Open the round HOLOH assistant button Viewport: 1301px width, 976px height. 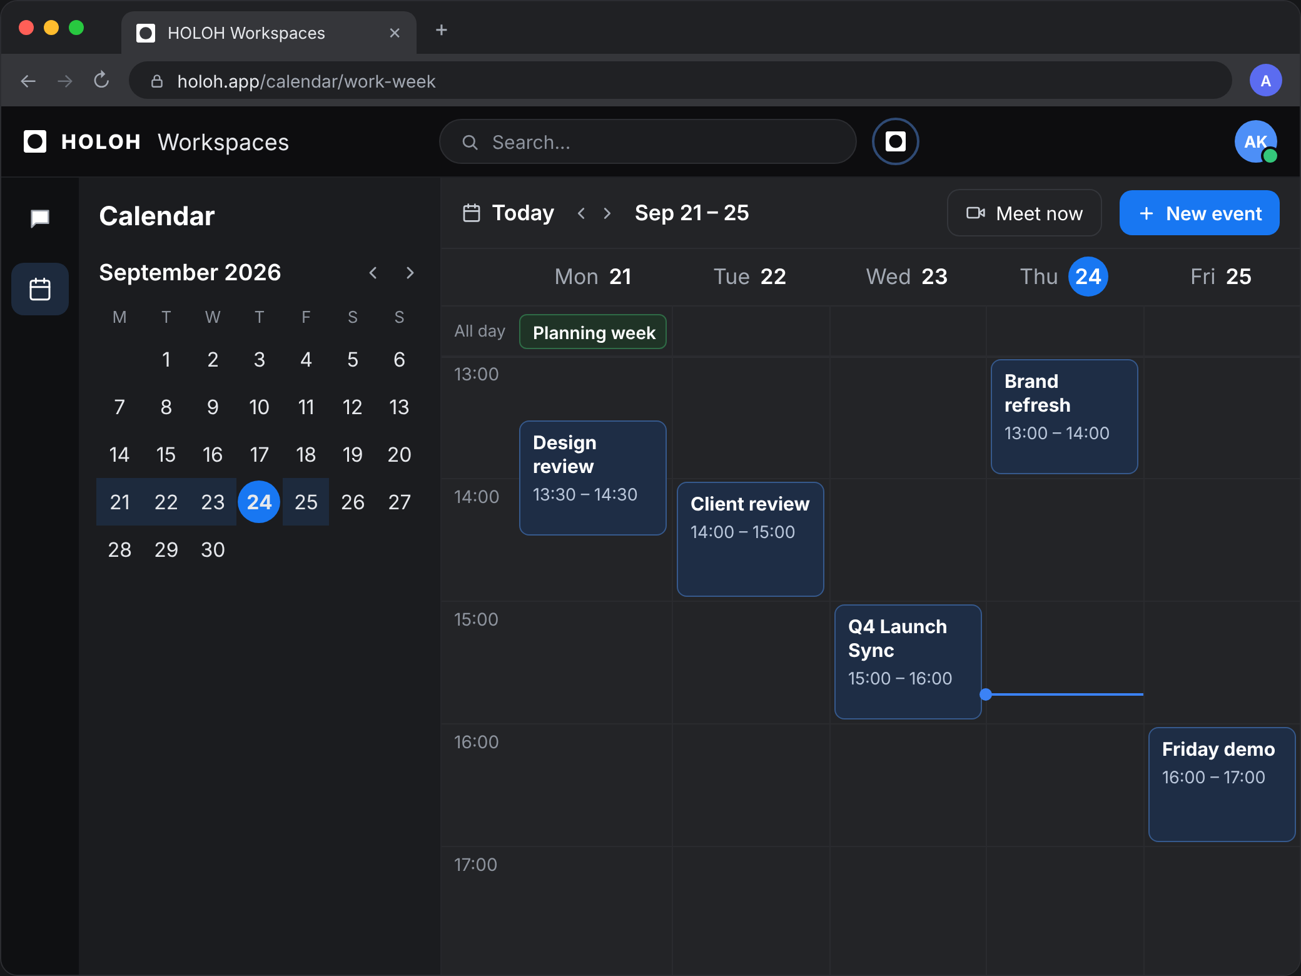coord(895,141)
